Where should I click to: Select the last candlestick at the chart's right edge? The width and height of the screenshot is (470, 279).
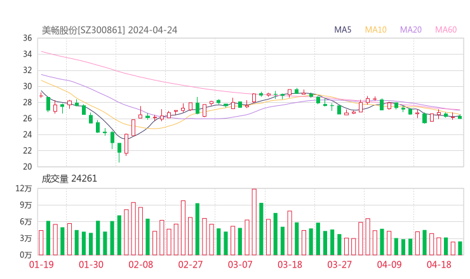point(460,117)
